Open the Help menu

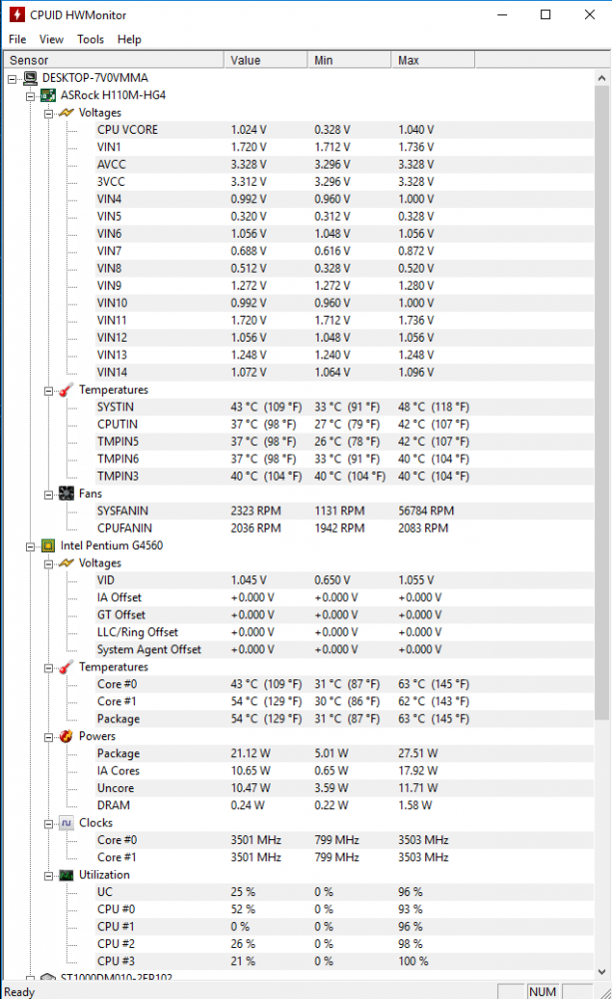(129, 39)
